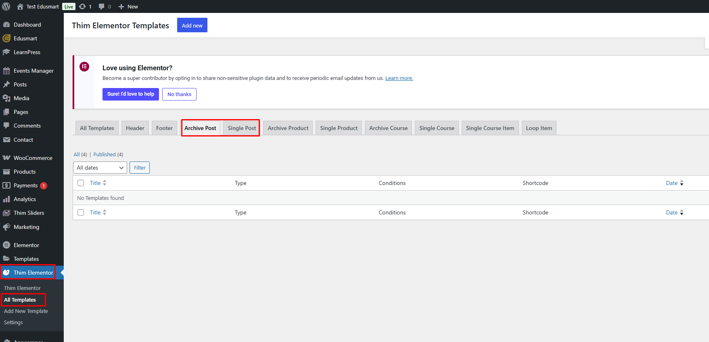Click the Thim Elementor menu icon
The height and width of the screenshot is (342, 709).
click(x=6, y=273)
